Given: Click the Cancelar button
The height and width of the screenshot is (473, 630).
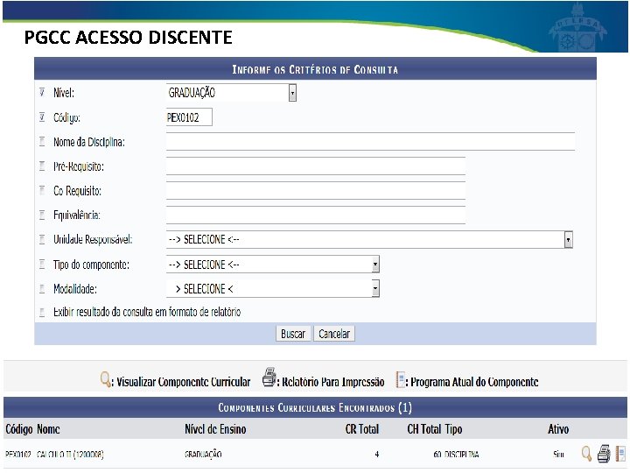Looking at the screenshot, I should pos(334,334).
